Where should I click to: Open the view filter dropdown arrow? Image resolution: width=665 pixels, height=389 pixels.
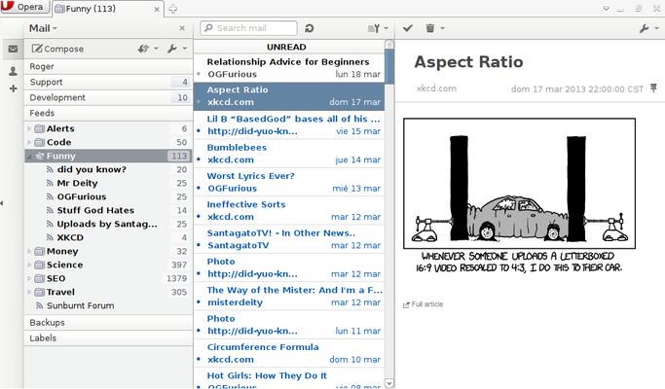[386, 28]
